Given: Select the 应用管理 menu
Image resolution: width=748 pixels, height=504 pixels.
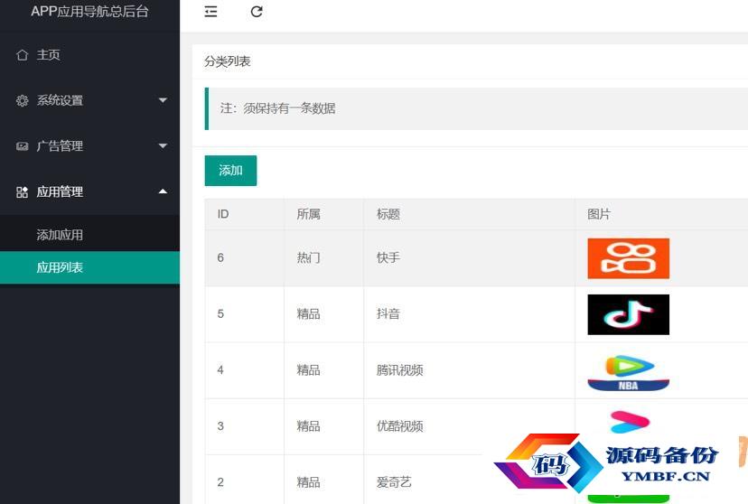Looking at the screenshot, I should click(x=89, y=192).
